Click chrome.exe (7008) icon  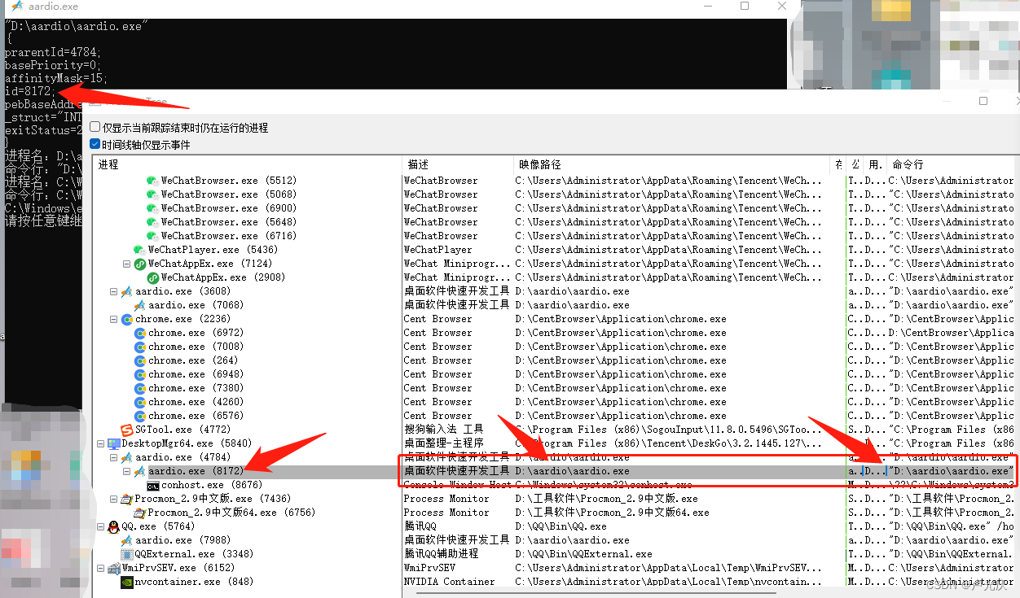(139, 347)
